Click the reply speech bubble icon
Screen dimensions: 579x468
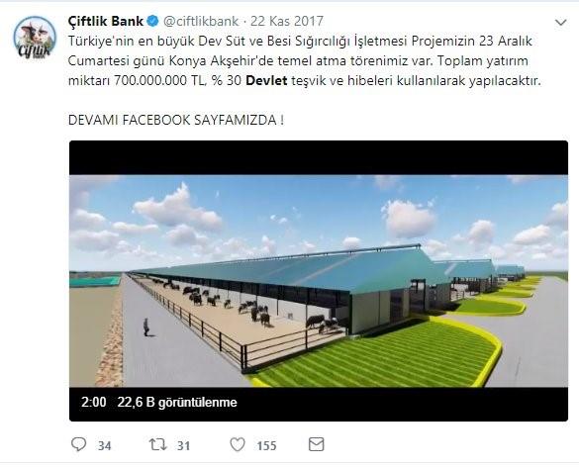pos(78,444)
